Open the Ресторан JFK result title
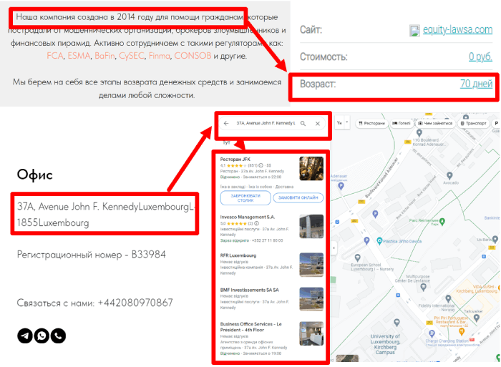The height and width of the screenshot is (367, 501). [235, 159]
